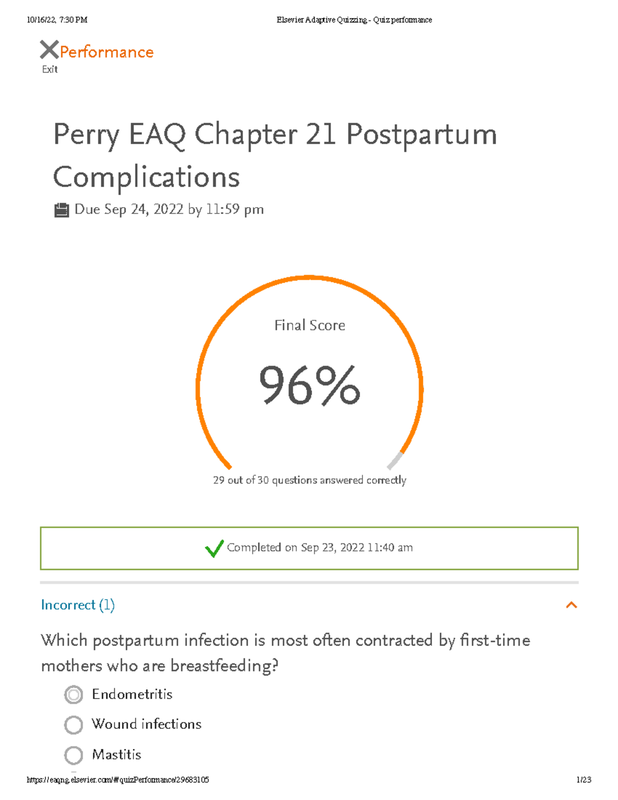Screen dimensions: 618x800
Task: Click the Incorrect (1) section heading
Action: 78,605
